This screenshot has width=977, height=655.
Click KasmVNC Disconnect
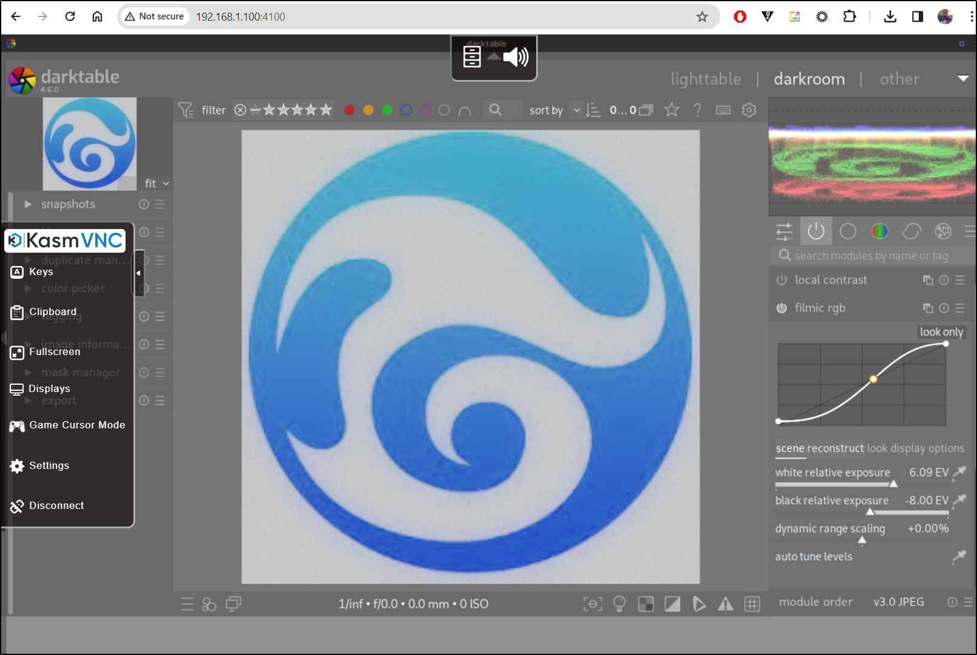click(x=47, y=505)
